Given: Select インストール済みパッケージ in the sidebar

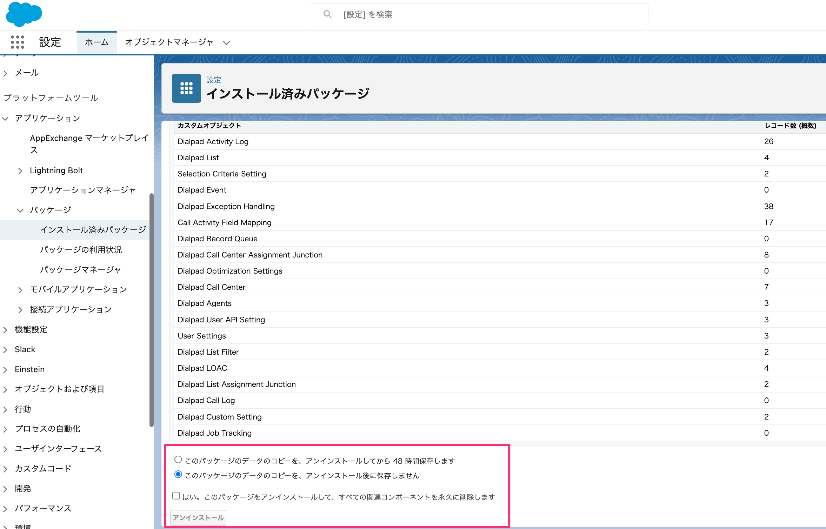Looking at the screenshot, I should click(93, 230).
